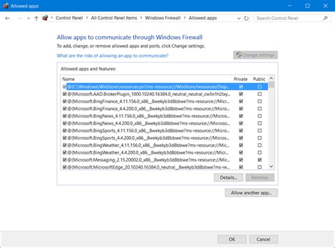Click the forward navigation arrow
Image resolution: width=335 pixels, height=248 pixels.
(x=19, y=18)
